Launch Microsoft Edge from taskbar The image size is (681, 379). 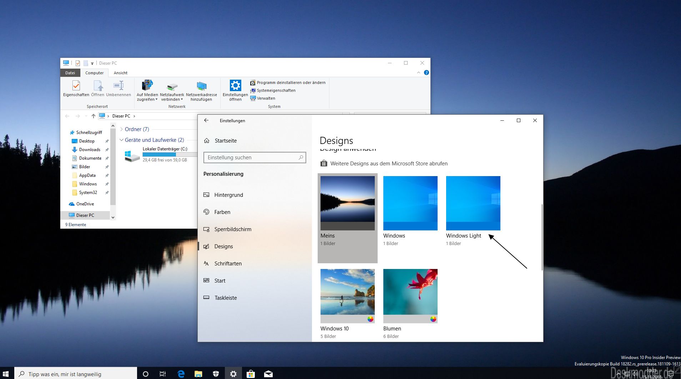click(181, 374)
